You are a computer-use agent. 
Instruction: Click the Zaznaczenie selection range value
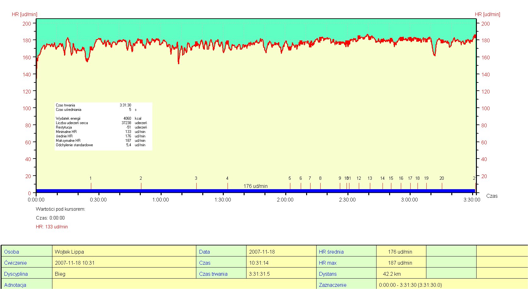pos(410,285)
